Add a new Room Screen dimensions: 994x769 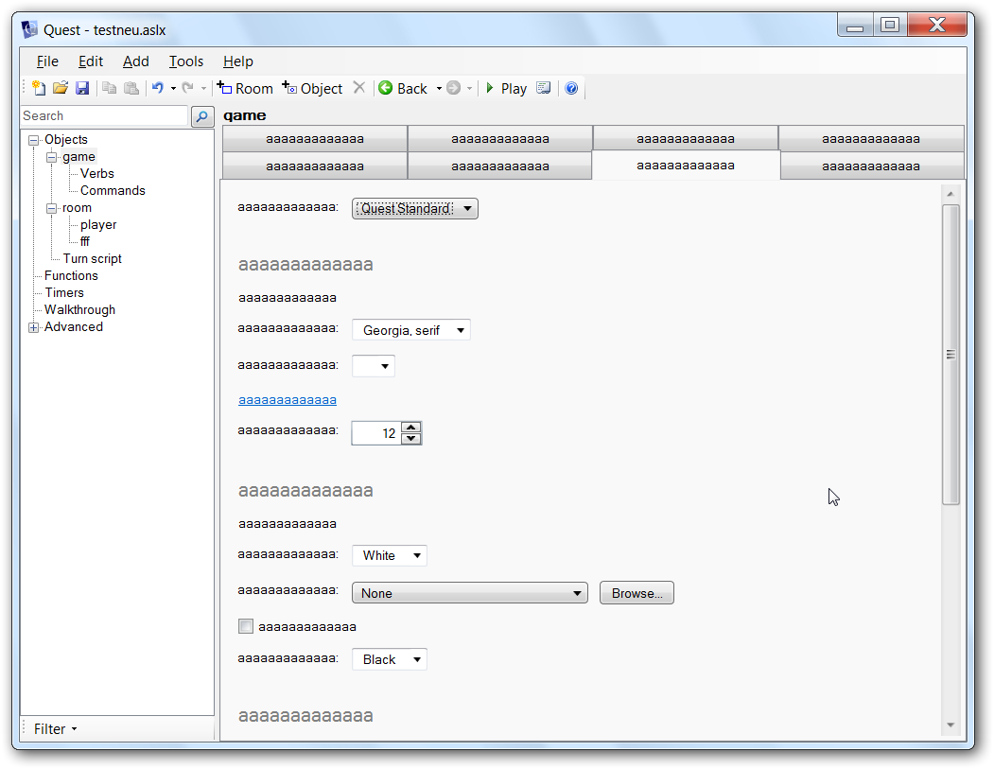245,87
